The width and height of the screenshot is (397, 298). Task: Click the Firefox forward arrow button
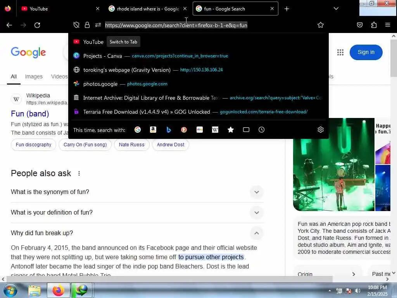click(x=23, y=25)
